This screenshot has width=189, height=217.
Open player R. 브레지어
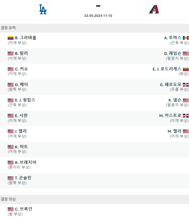pos(26,162)
